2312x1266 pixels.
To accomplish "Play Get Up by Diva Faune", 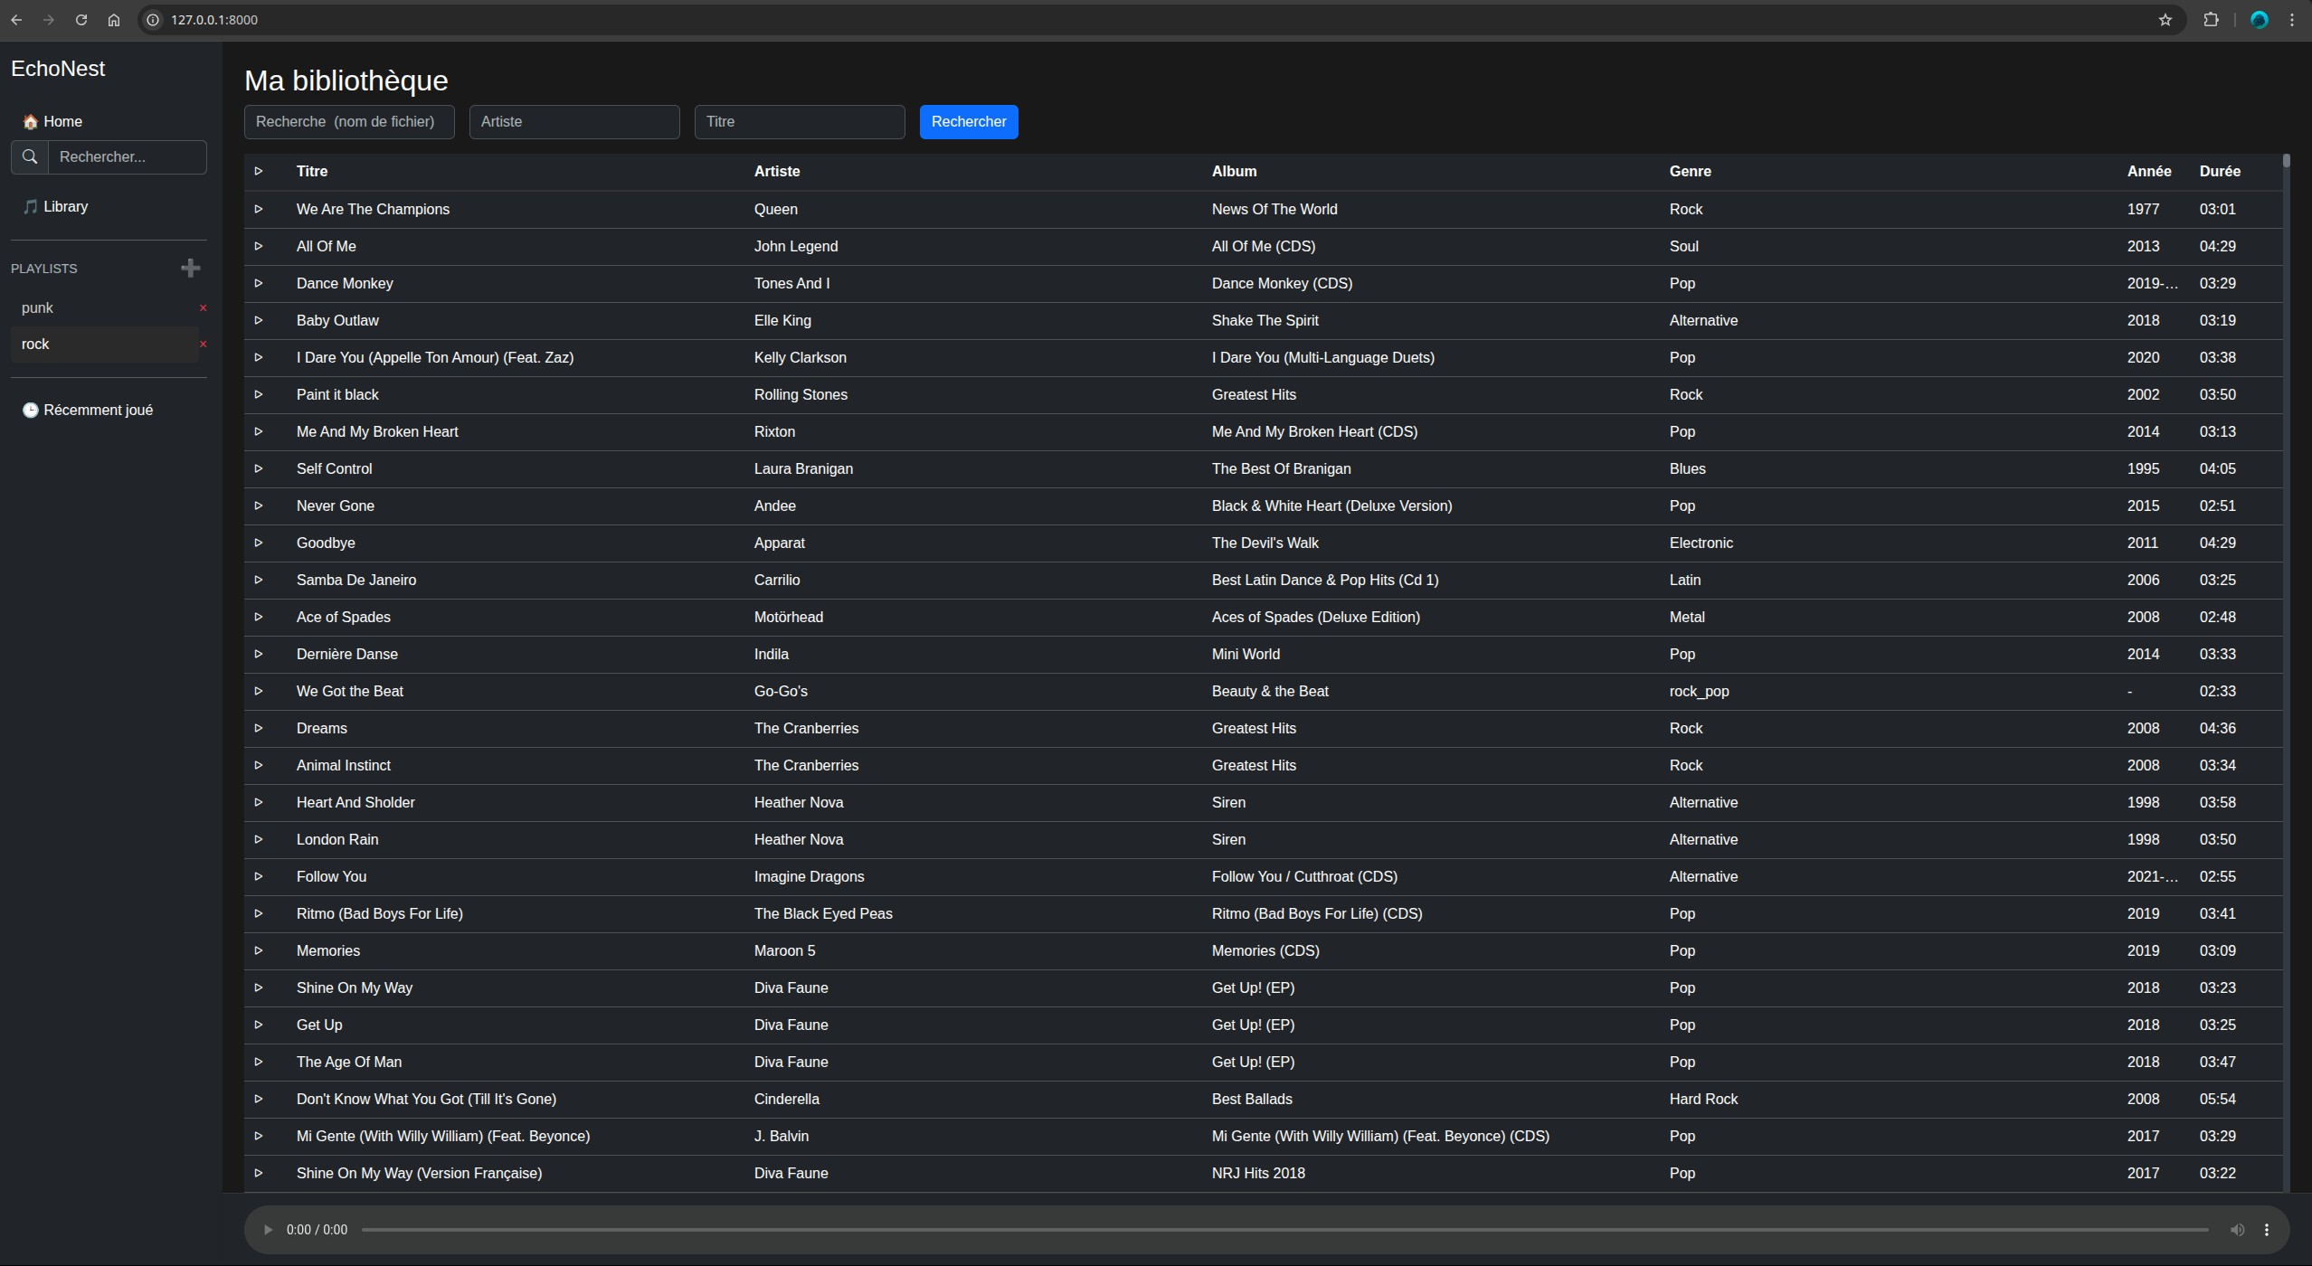I will point(259,1025).
